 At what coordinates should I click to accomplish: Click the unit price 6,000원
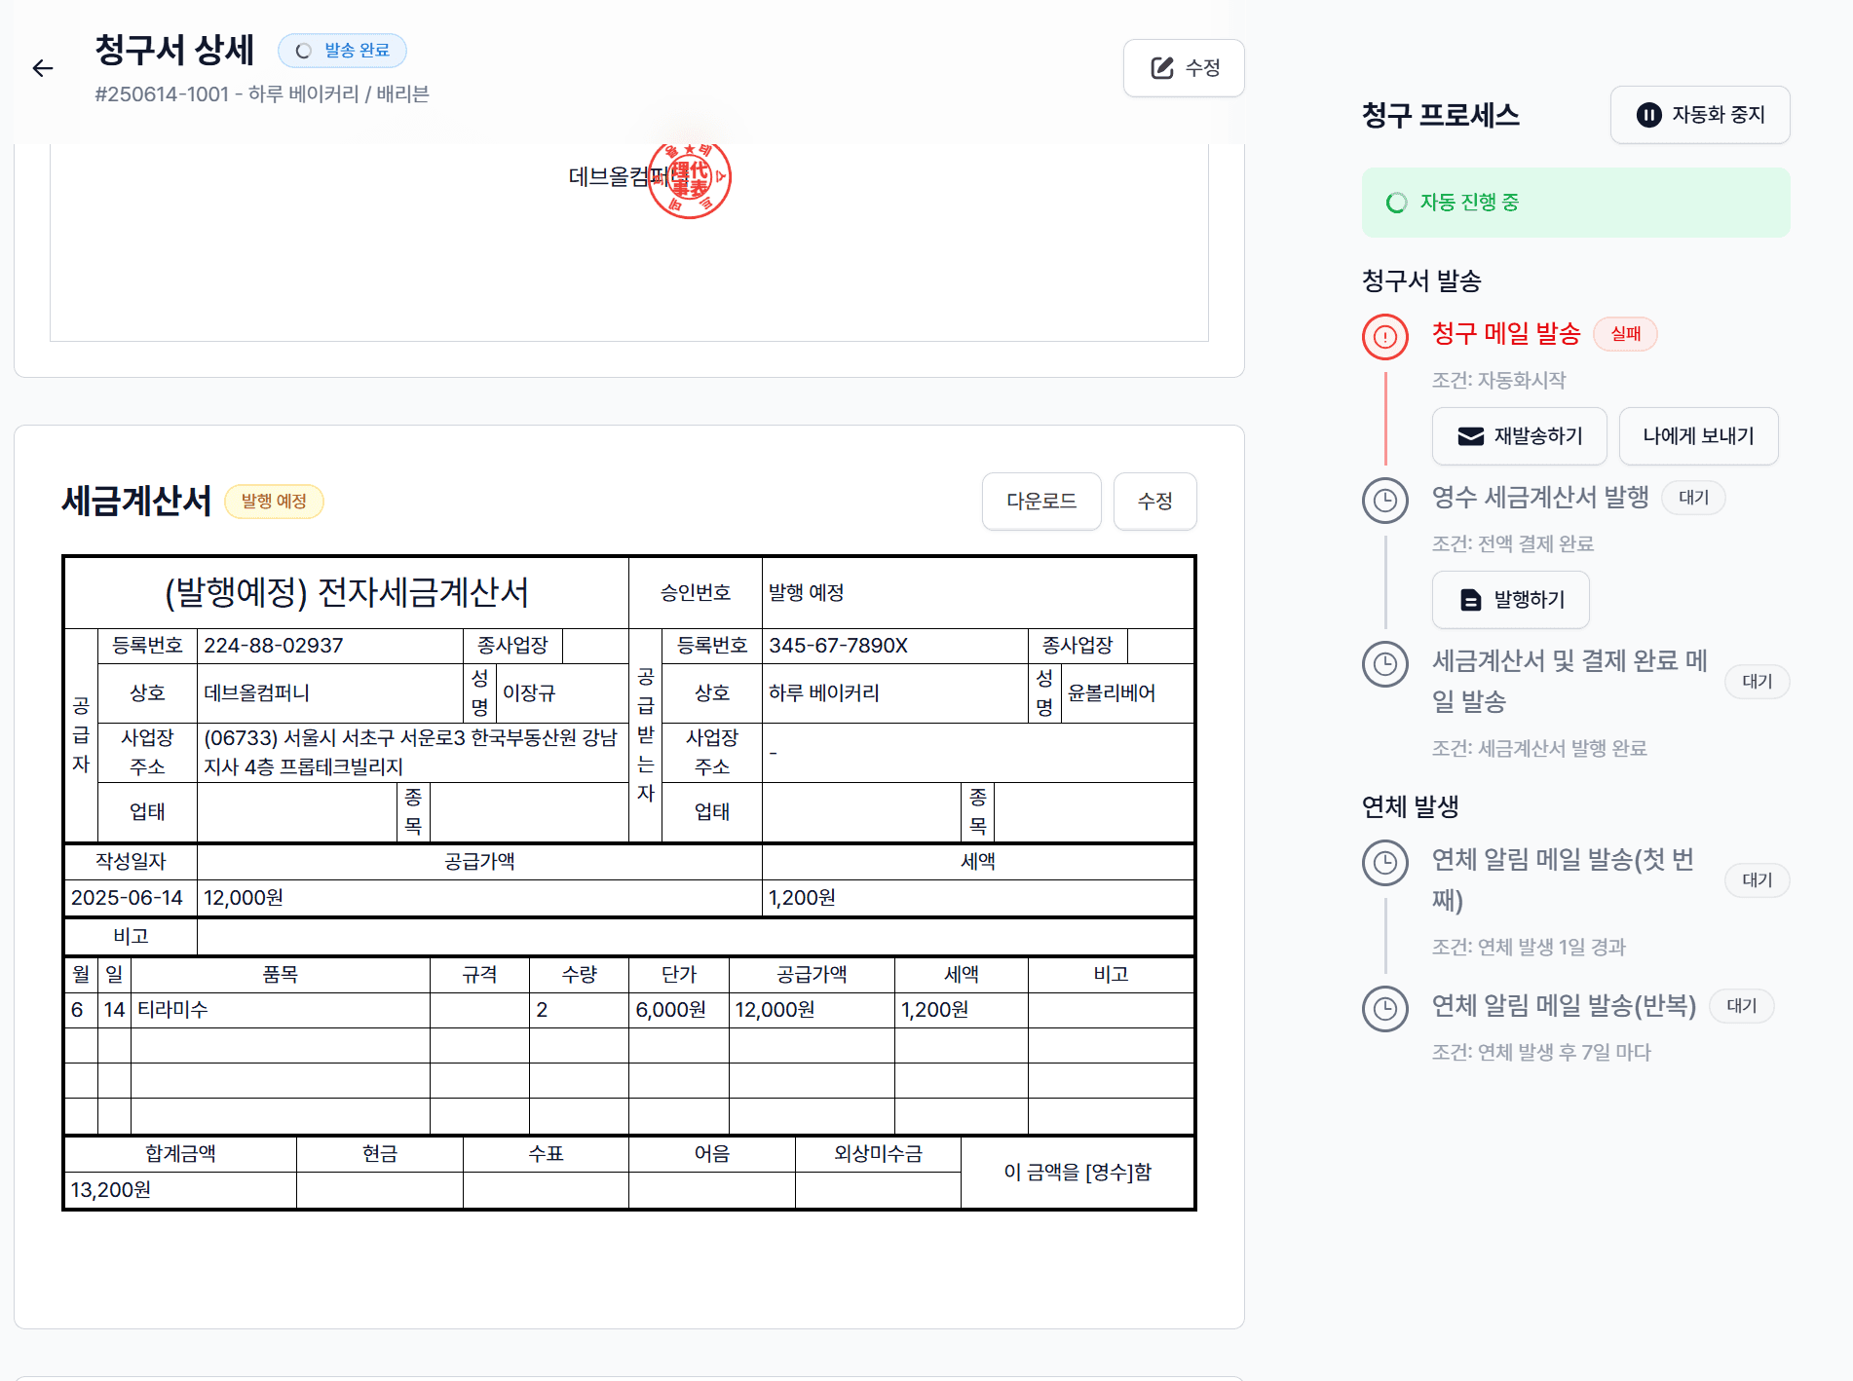(671, 1010)
